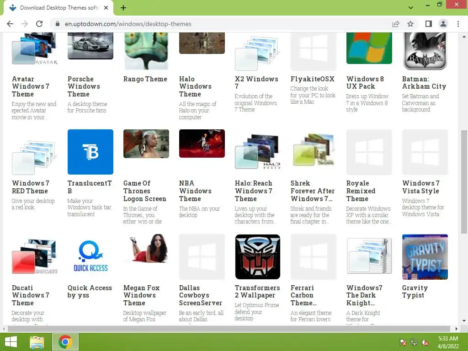This screenshot has width=468, height=351.
Task: Click the Gravity Typist title text
Action: point(415,292)
